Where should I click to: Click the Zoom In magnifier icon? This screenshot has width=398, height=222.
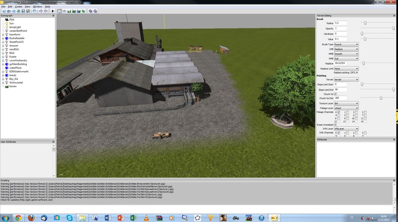pos(91,11)
